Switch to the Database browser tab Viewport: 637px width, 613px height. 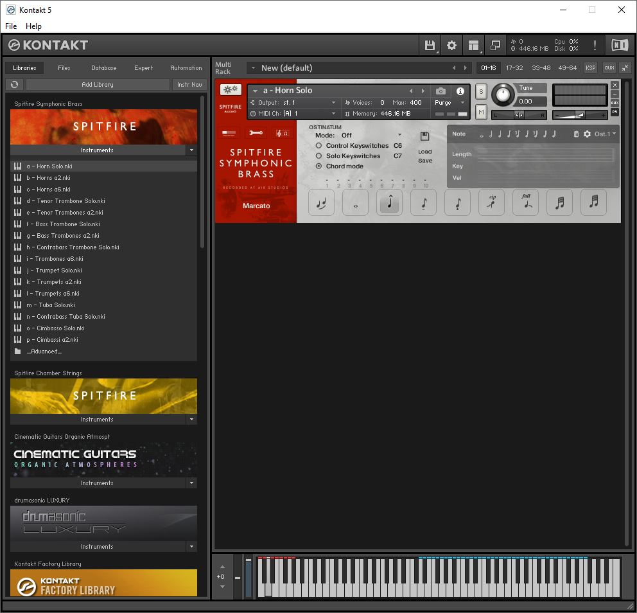(103, 68)
